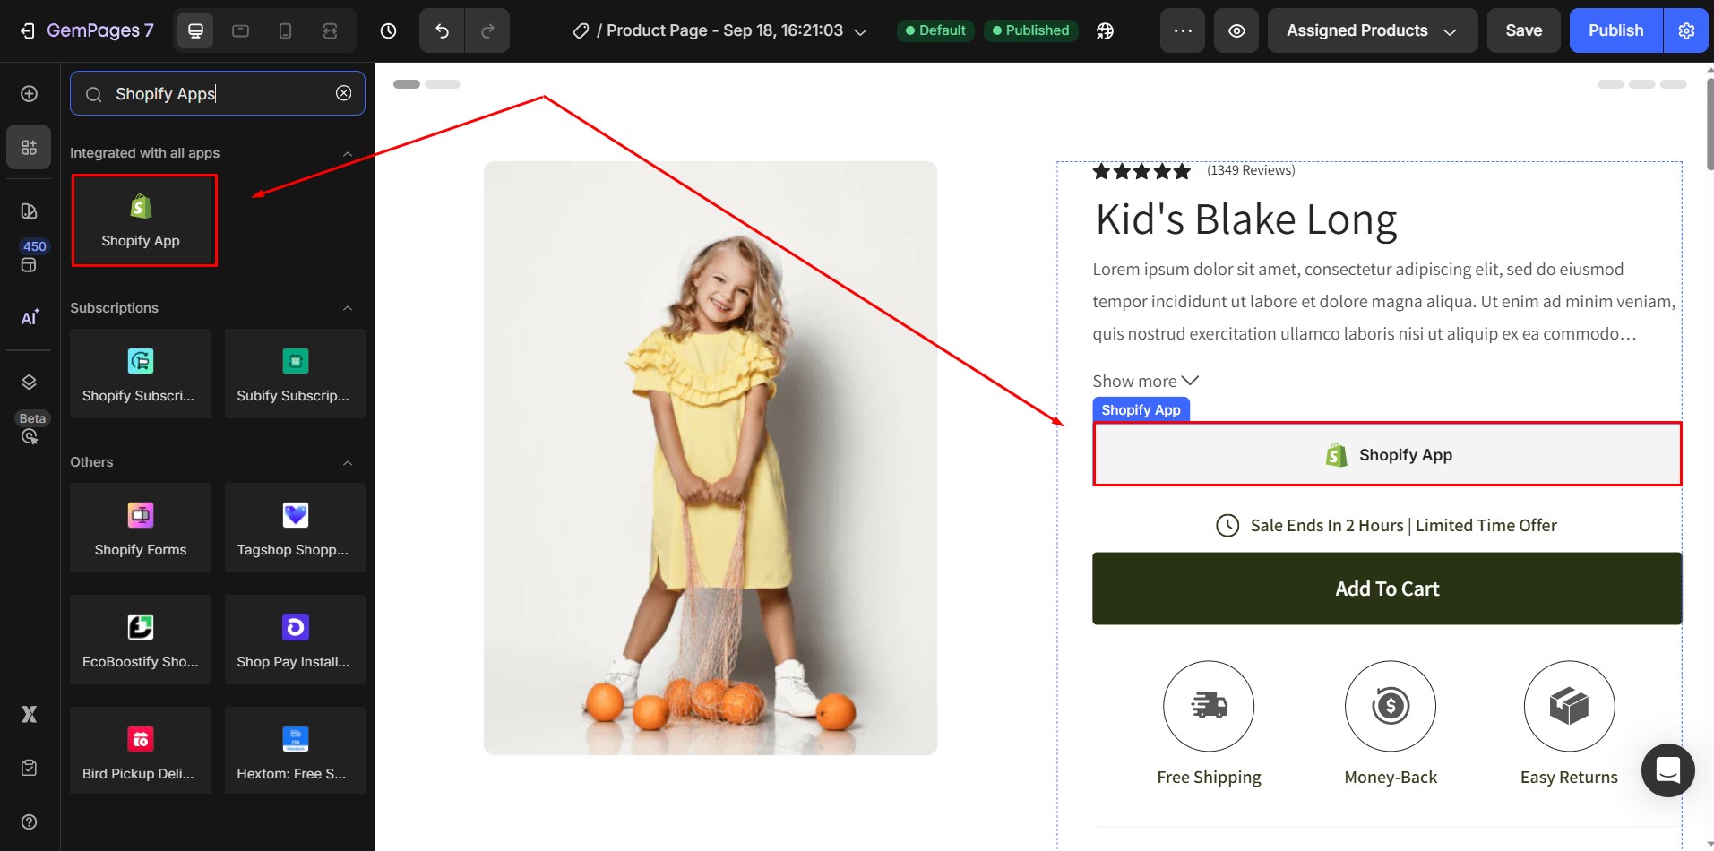Viewport: 1714px width, 851px height.
Task: Open the AI assistant sidebar icon
Action: pos(30,317)
